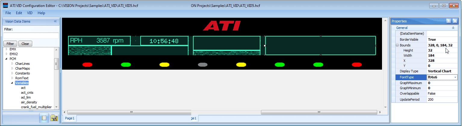Edit the UpdatePeriod value 200
463x126 pixels.
pos(442,99)
